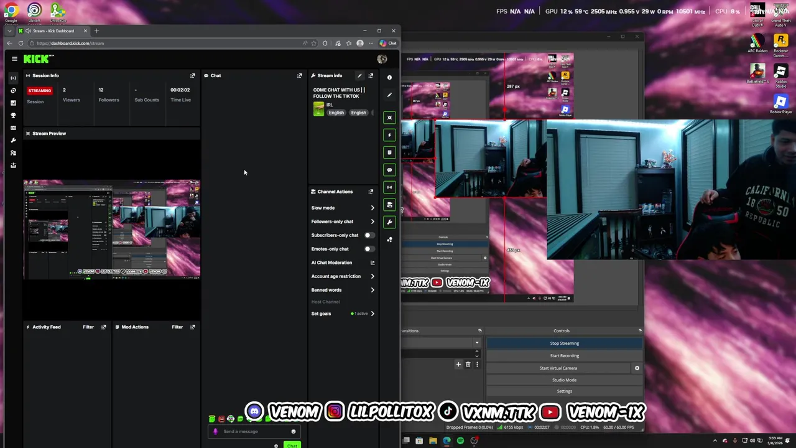Enable Emotes-only chat toggle

point(369,249)
